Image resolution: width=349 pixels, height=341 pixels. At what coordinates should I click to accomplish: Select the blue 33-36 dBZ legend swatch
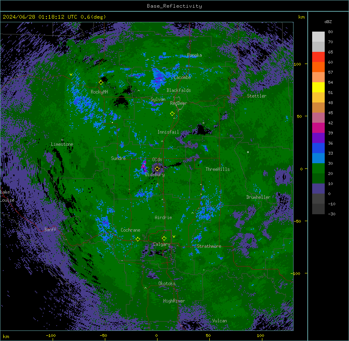(318, 148)
